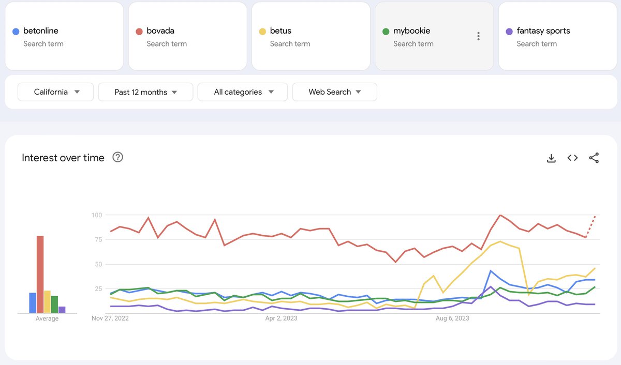
Task: Click the Interest over time heading
Action: click(x=63, y=158)
